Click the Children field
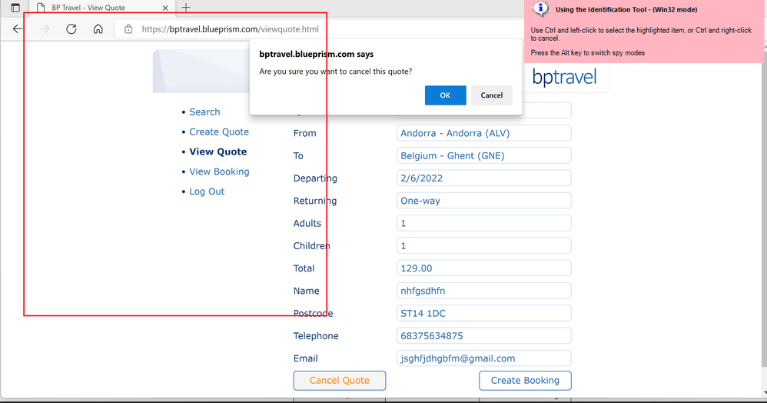Image resolution: width=767 pixels, height=403 pixels. [483, 246]
